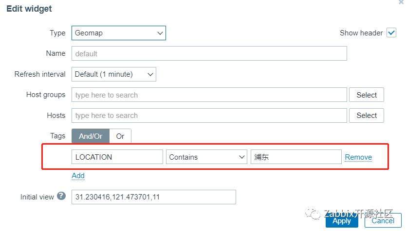This screenshot has width=406, height=231.
Task: Open the Contains tag operator dropdown
Action: pos(206,157)
